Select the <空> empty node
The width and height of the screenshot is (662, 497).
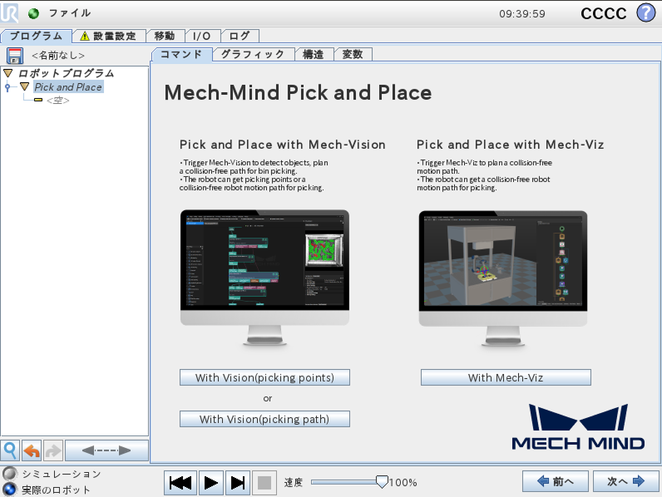(x=58, y=100)
